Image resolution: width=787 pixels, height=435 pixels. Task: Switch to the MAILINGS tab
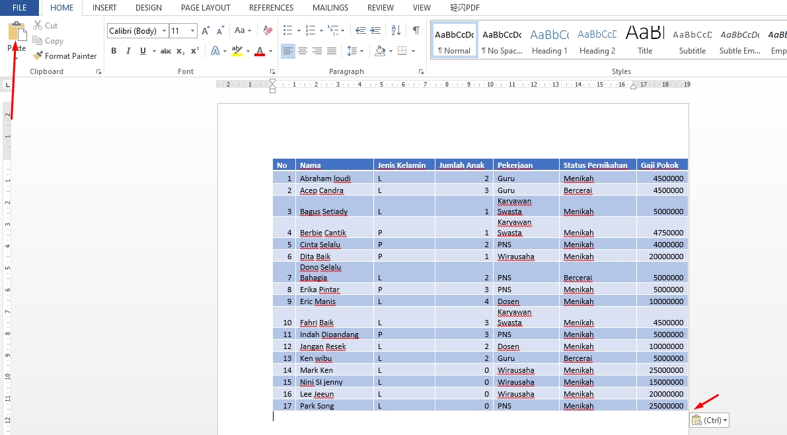[330, 7]
